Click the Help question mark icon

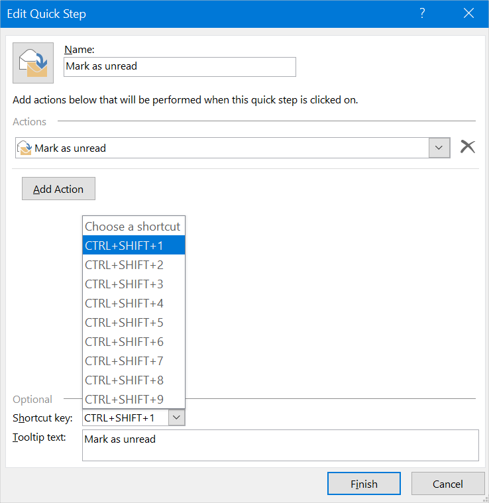(x=422, y=13)
